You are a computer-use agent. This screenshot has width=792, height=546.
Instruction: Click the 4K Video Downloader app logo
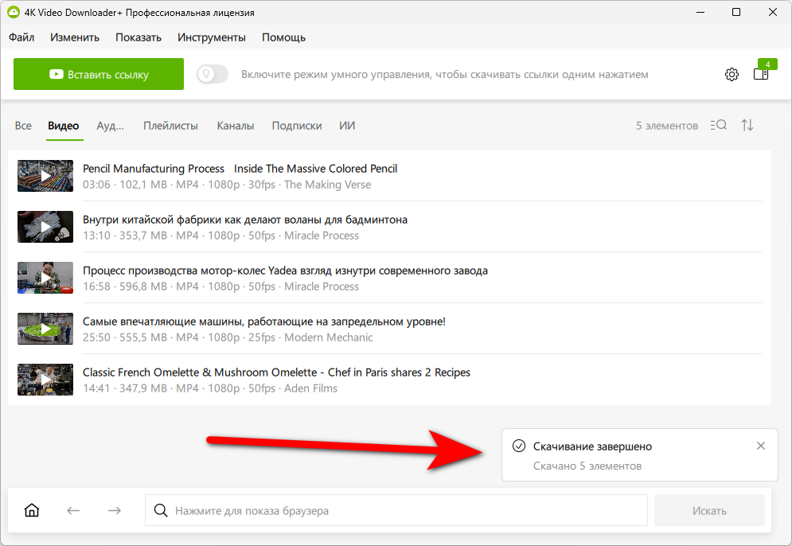tap(13, 12)
